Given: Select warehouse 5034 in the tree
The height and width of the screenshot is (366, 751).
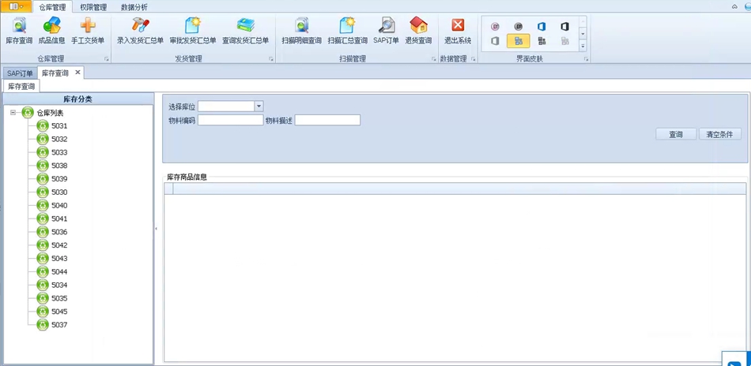Looking at the screenshot, I should click(x=59, y=286).
